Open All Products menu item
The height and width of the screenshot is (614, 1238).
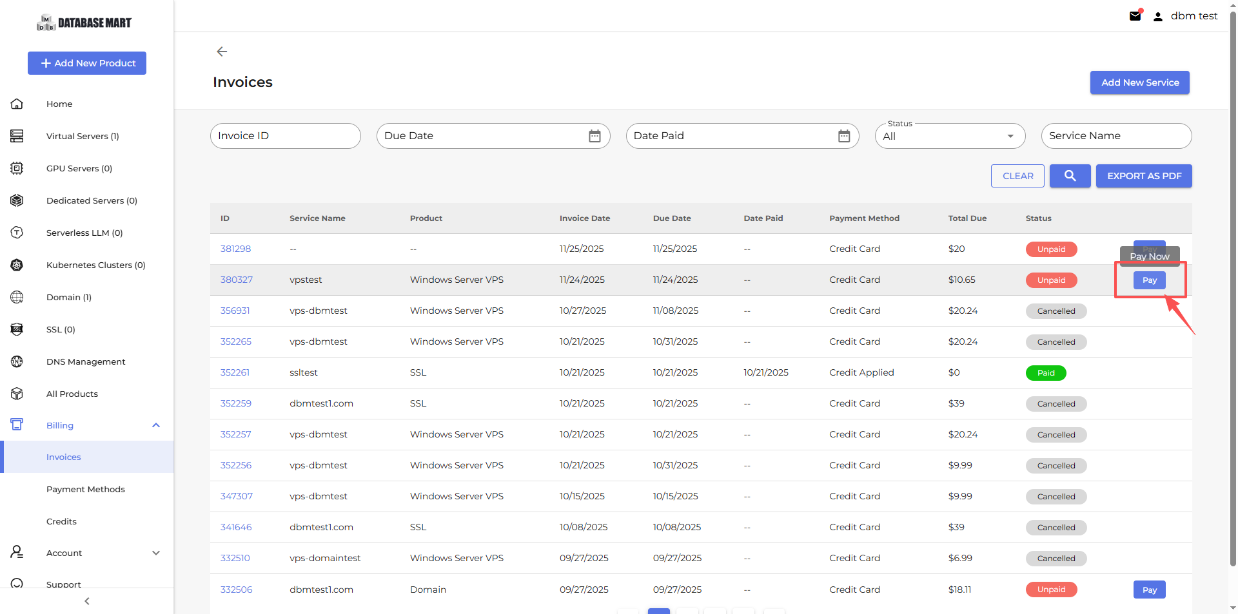[x=72, y=394]
